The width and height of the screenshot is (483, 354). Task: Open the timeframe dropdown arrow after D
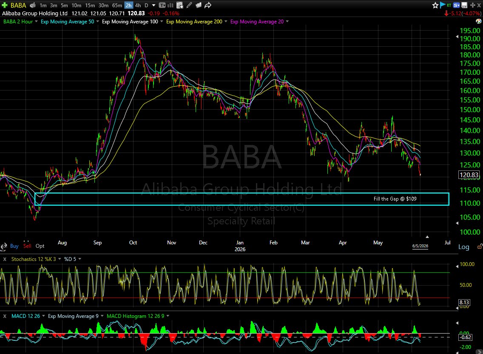[x=154, y=5]
